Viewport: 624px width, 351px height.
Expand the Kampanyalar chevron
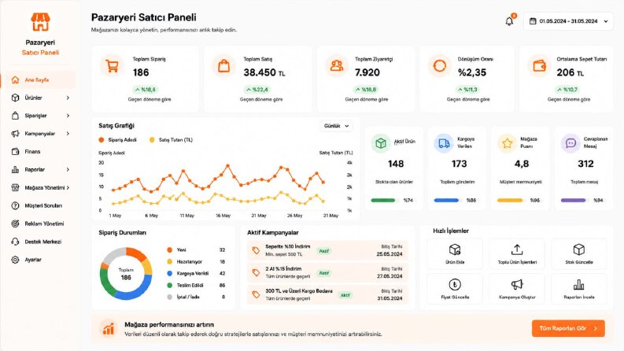pyautogui.click(x=68, y=134)
